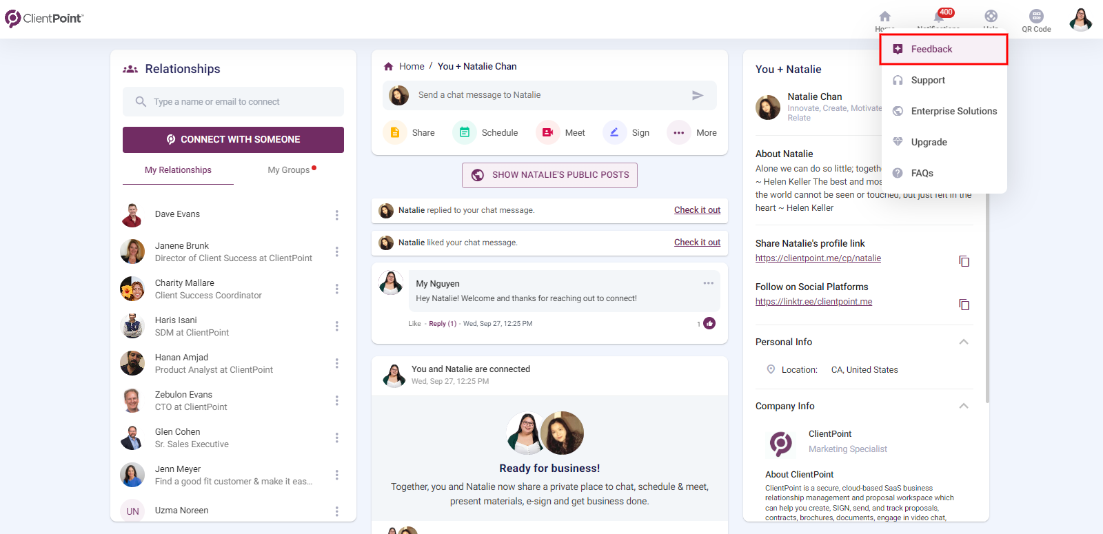This screenshot has width=1103, height=534.
Task: Copy Natalie's profile link icon
Action: 964,261
